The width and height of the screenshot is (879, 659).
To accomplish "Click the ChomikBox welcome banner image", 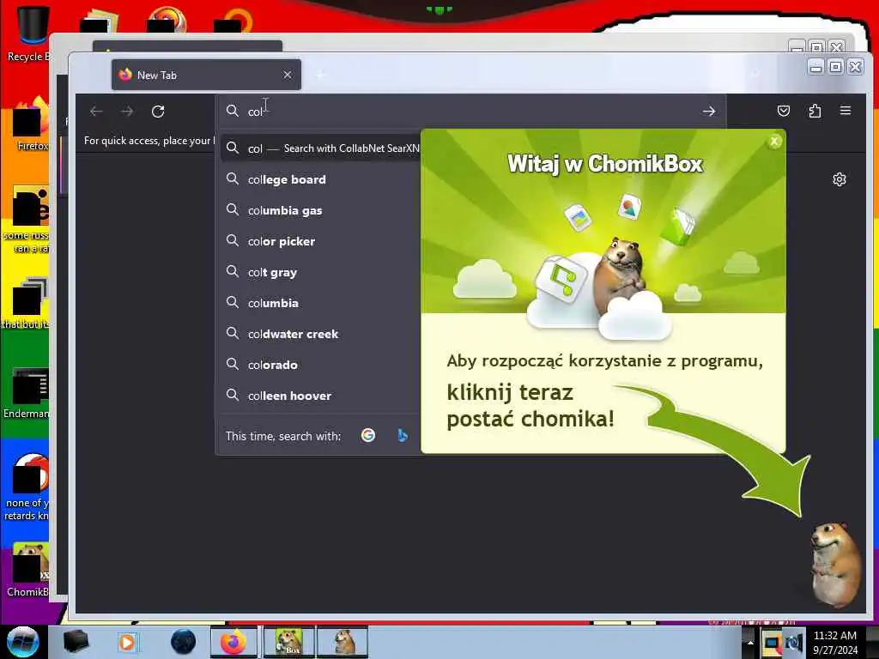I will 603,221.
